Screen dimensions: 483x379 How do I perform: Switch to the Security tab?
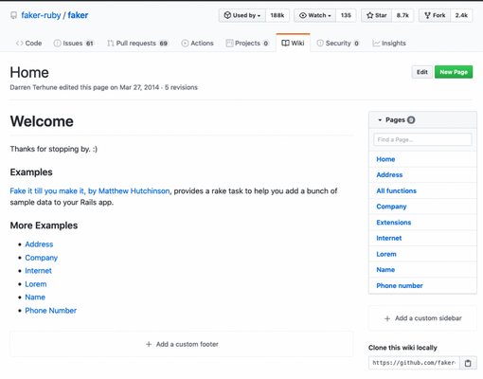(338, 44)
